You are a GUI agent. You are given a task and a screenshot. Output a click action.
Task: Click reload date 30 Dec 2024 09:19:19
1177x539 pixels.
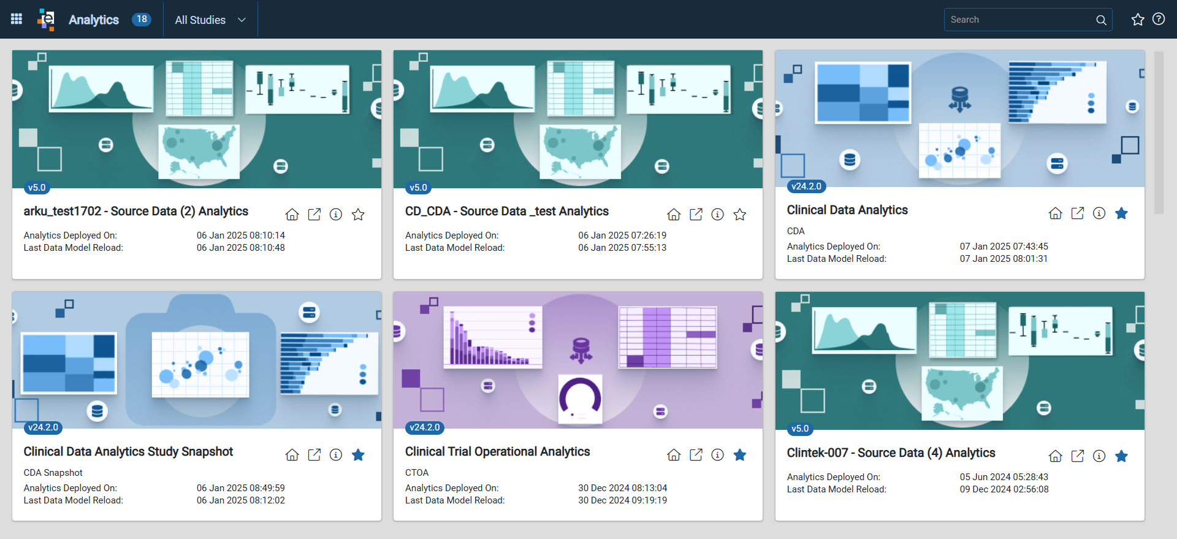point(622,500)
